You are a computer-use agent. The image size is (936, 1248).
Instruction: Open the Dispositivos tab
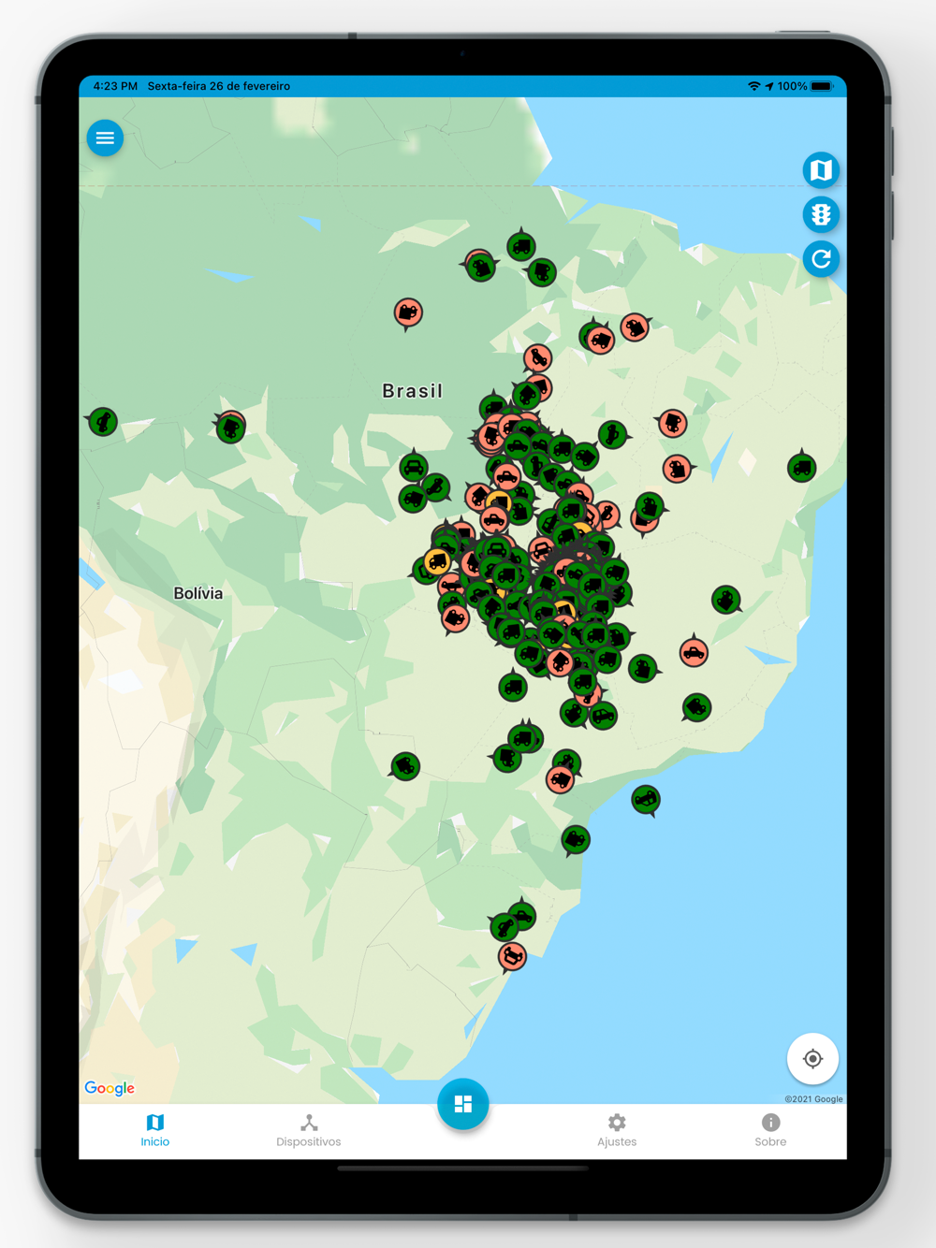pyautogui.click(x=309, y=1130)
